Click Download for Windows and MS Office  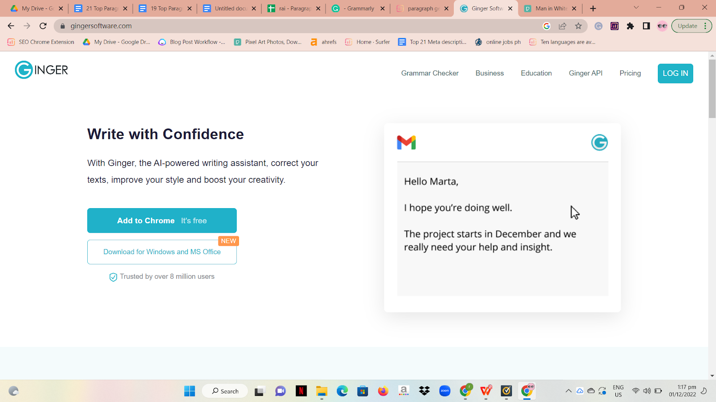click(x=162, y=252)
